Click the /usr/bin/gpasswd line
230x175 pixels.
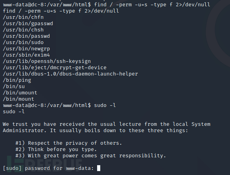28,24
